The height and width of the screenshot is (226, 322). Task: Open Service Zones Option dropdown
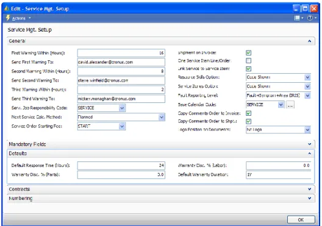(307, 87)
